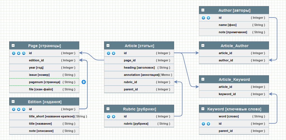Select the author_id field
This screenshot has height=140, width=286.
point(234,60)
